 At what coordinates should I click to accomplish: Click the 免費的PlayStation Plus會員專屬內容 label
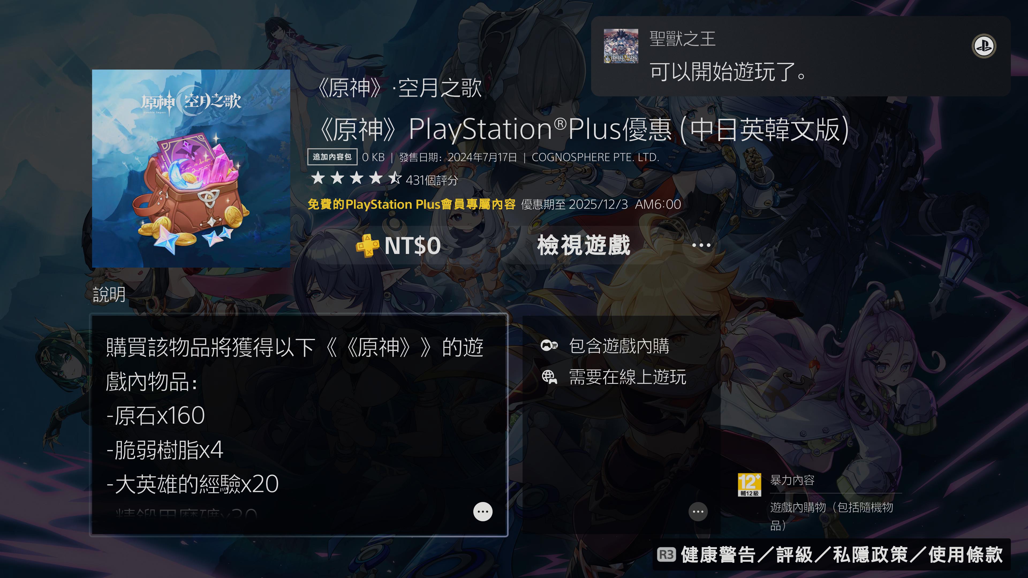(x=411, y=204)
